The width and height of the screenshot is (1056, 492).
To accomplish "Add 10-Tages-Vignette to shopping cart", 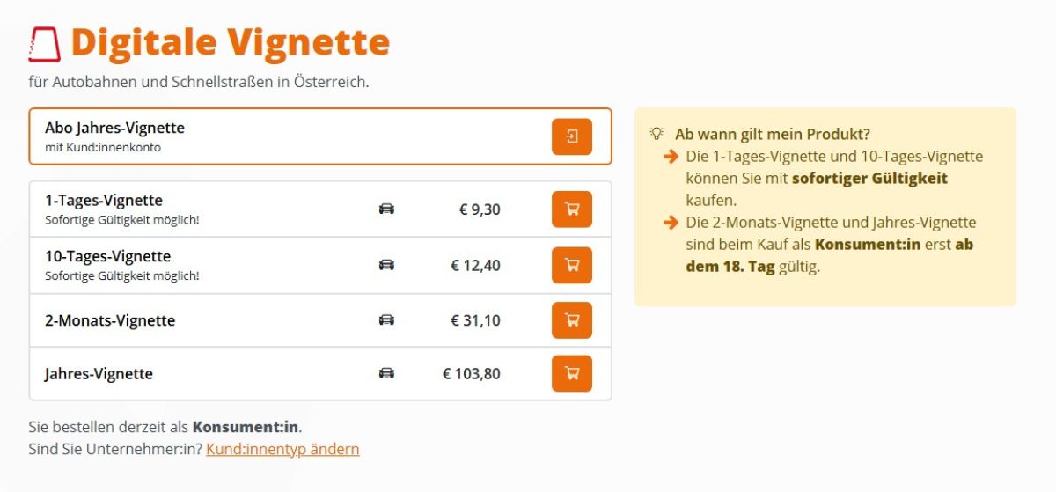I will coord(571,265).
